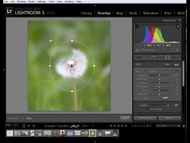This screenshot has height=143, width=190.
Task: Enable the Invert Mask checkbox
Action: click(147, 109)
